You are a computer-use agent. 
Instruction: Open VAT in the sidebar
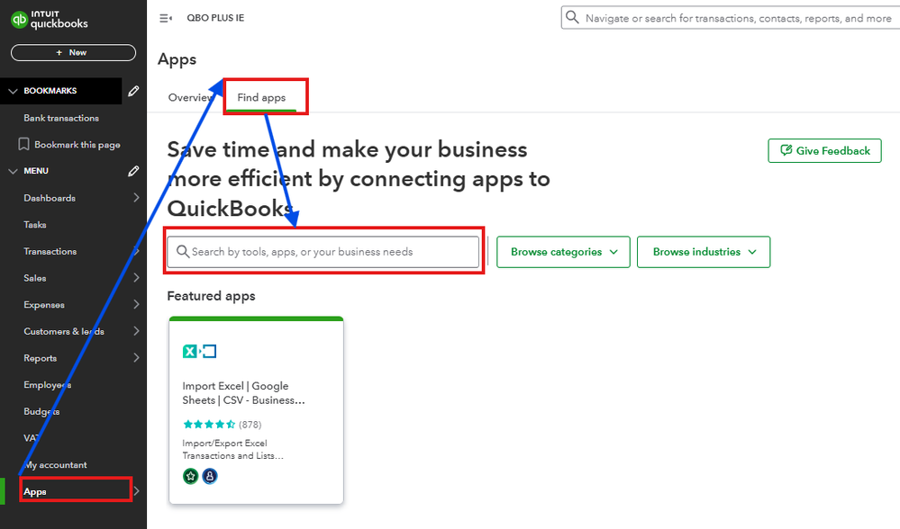tap(31, 438)
